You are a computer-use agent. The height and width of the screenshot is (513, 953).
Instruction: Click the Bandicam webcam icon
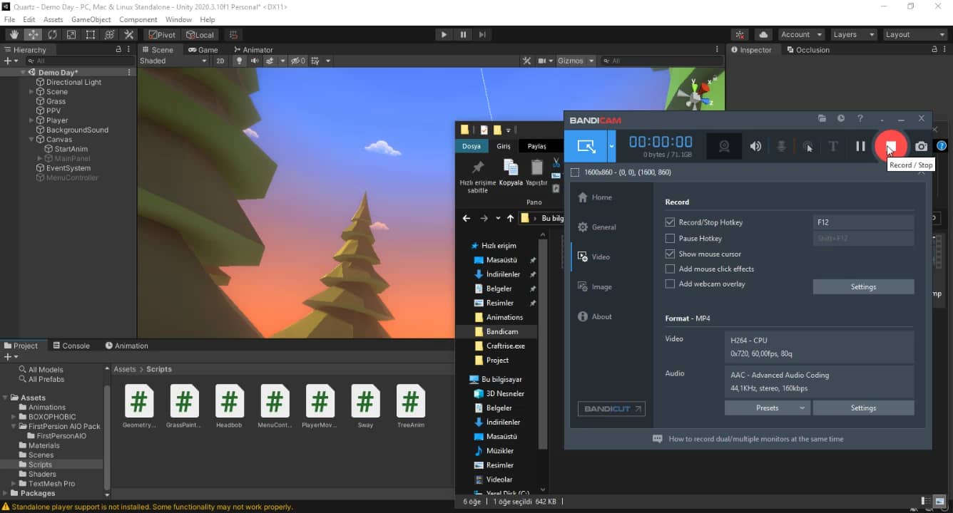coord(724,146)
